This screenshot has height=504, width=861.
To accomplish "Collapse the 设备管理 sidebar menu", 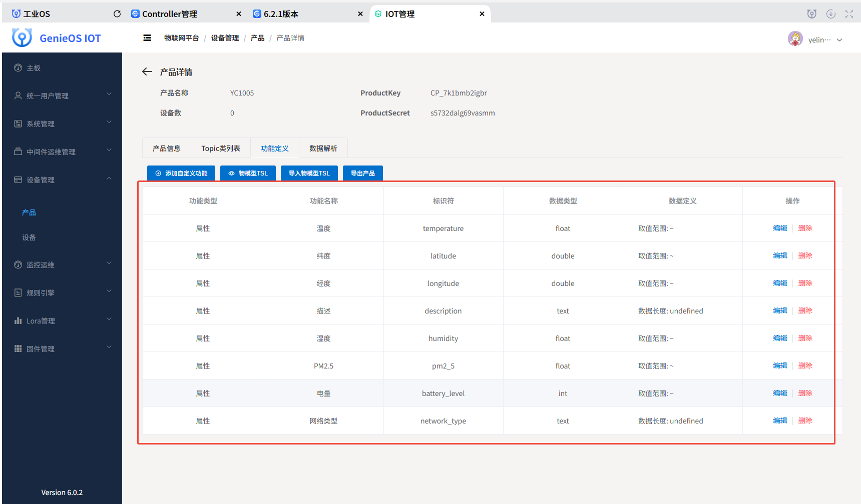I will pos(62,180).
